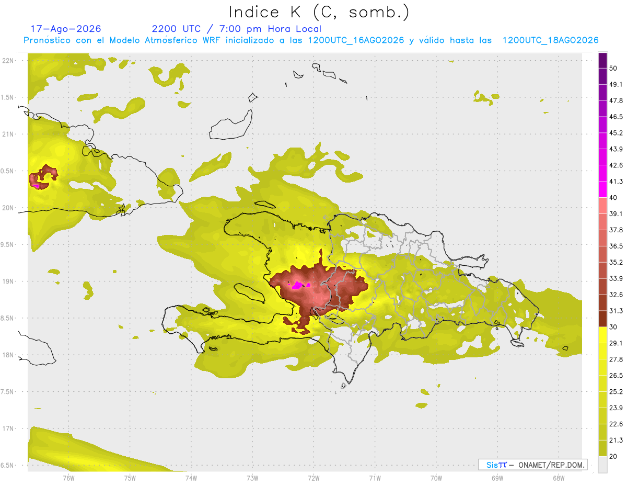627x485 pixels.
Task: Click the "70W" longitude axis label
Action: coord(436,478)
